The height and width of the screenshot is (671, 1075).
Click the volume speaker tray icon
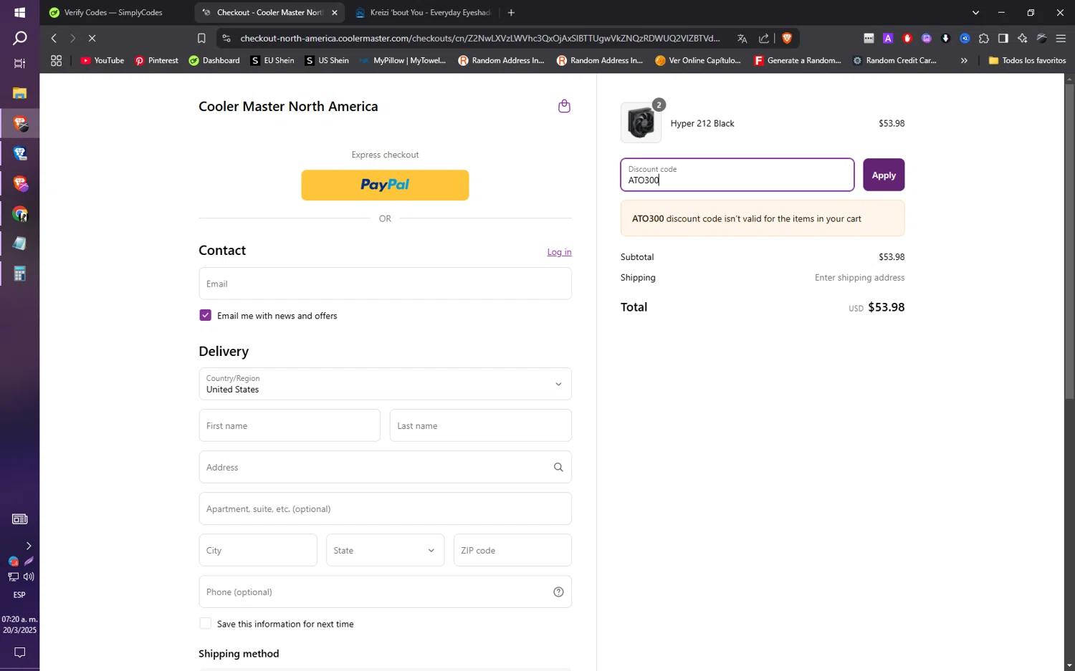[x=29, y=576]
